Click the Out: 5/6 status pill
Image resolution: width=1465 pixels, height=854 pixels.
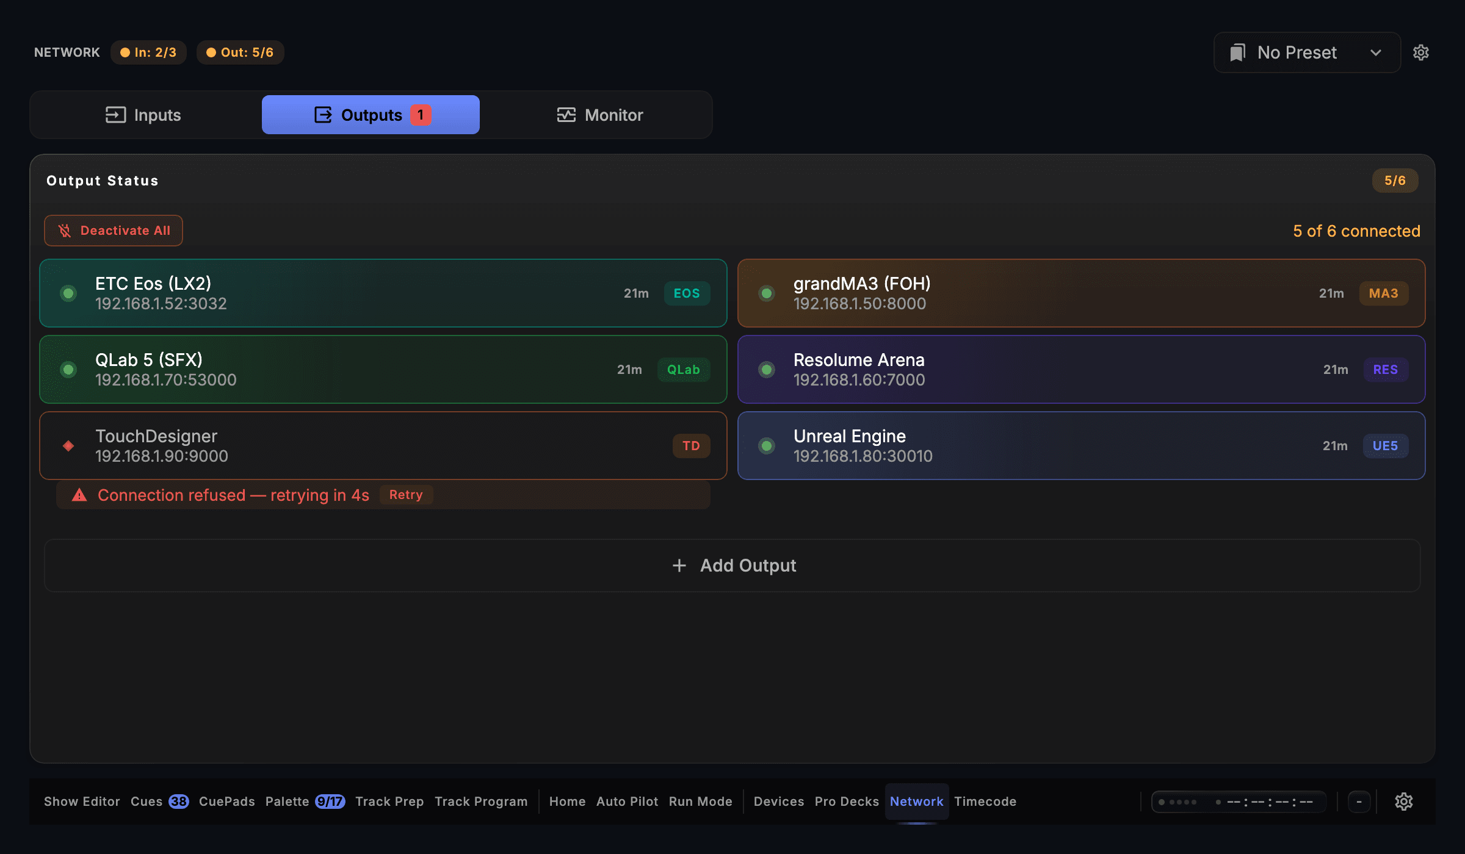(x=240, y=52)
